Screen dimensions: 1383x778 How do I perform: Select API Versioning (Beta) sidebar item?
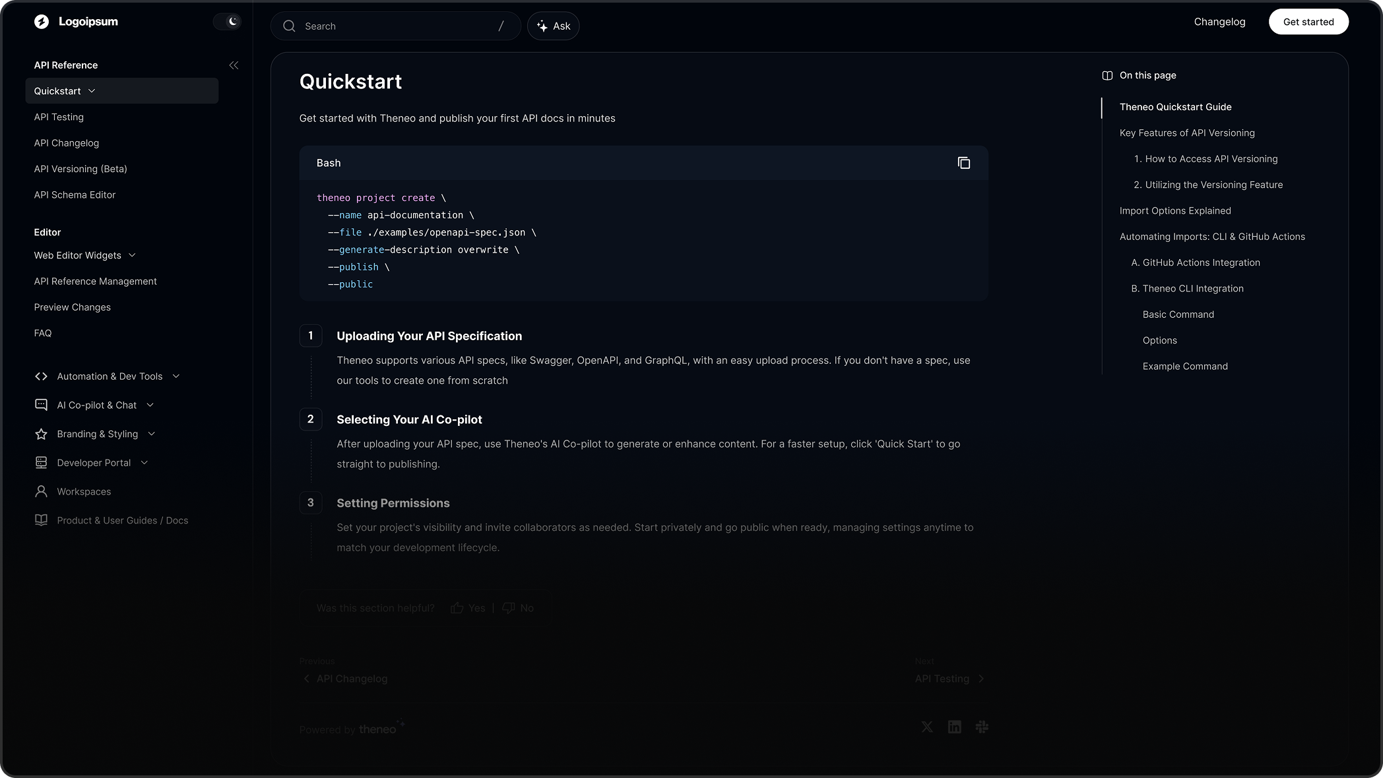coord(80,169)
